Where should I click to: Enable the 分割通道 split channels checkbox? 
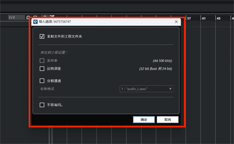(42, 81)
